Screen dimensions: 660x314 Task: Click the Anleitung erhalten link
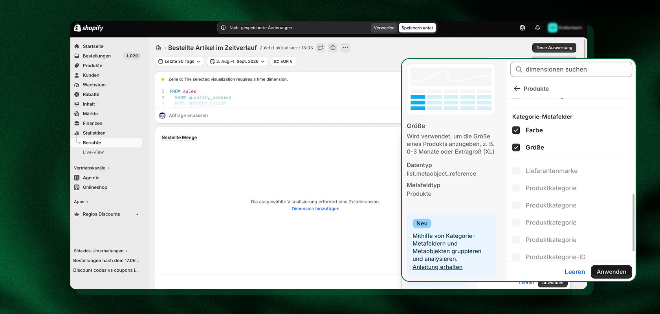437,267
